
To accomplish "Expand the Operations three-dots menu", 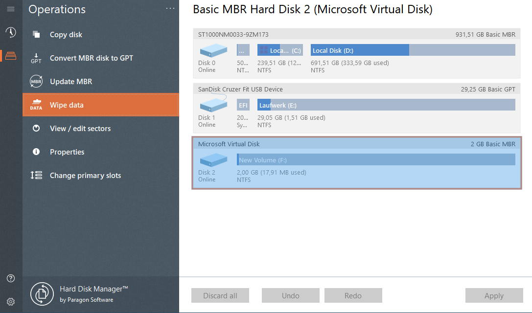I will [x=170, y=8].
